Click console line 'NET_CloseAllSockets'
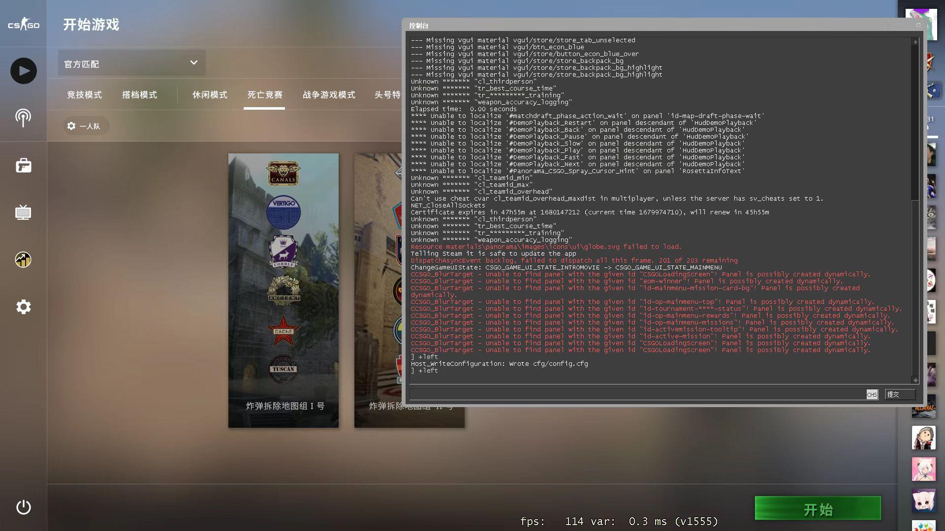Screen dimensions: 945x531 tap(448, 206)
